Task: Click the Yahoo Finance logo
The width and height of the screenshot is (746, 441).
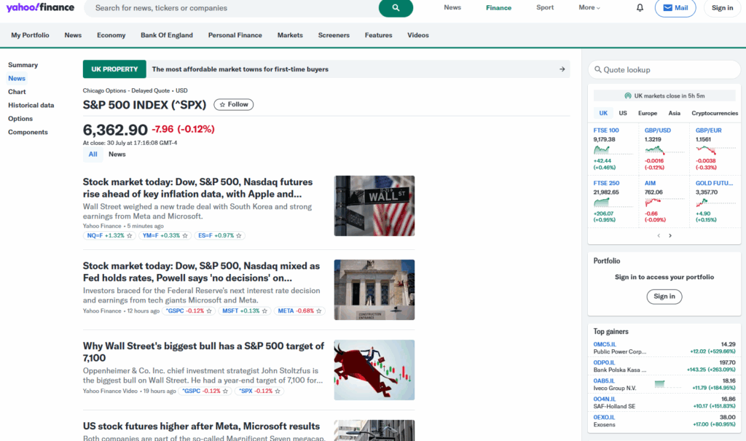Action: pyautogui.click(x=40, y=8)
